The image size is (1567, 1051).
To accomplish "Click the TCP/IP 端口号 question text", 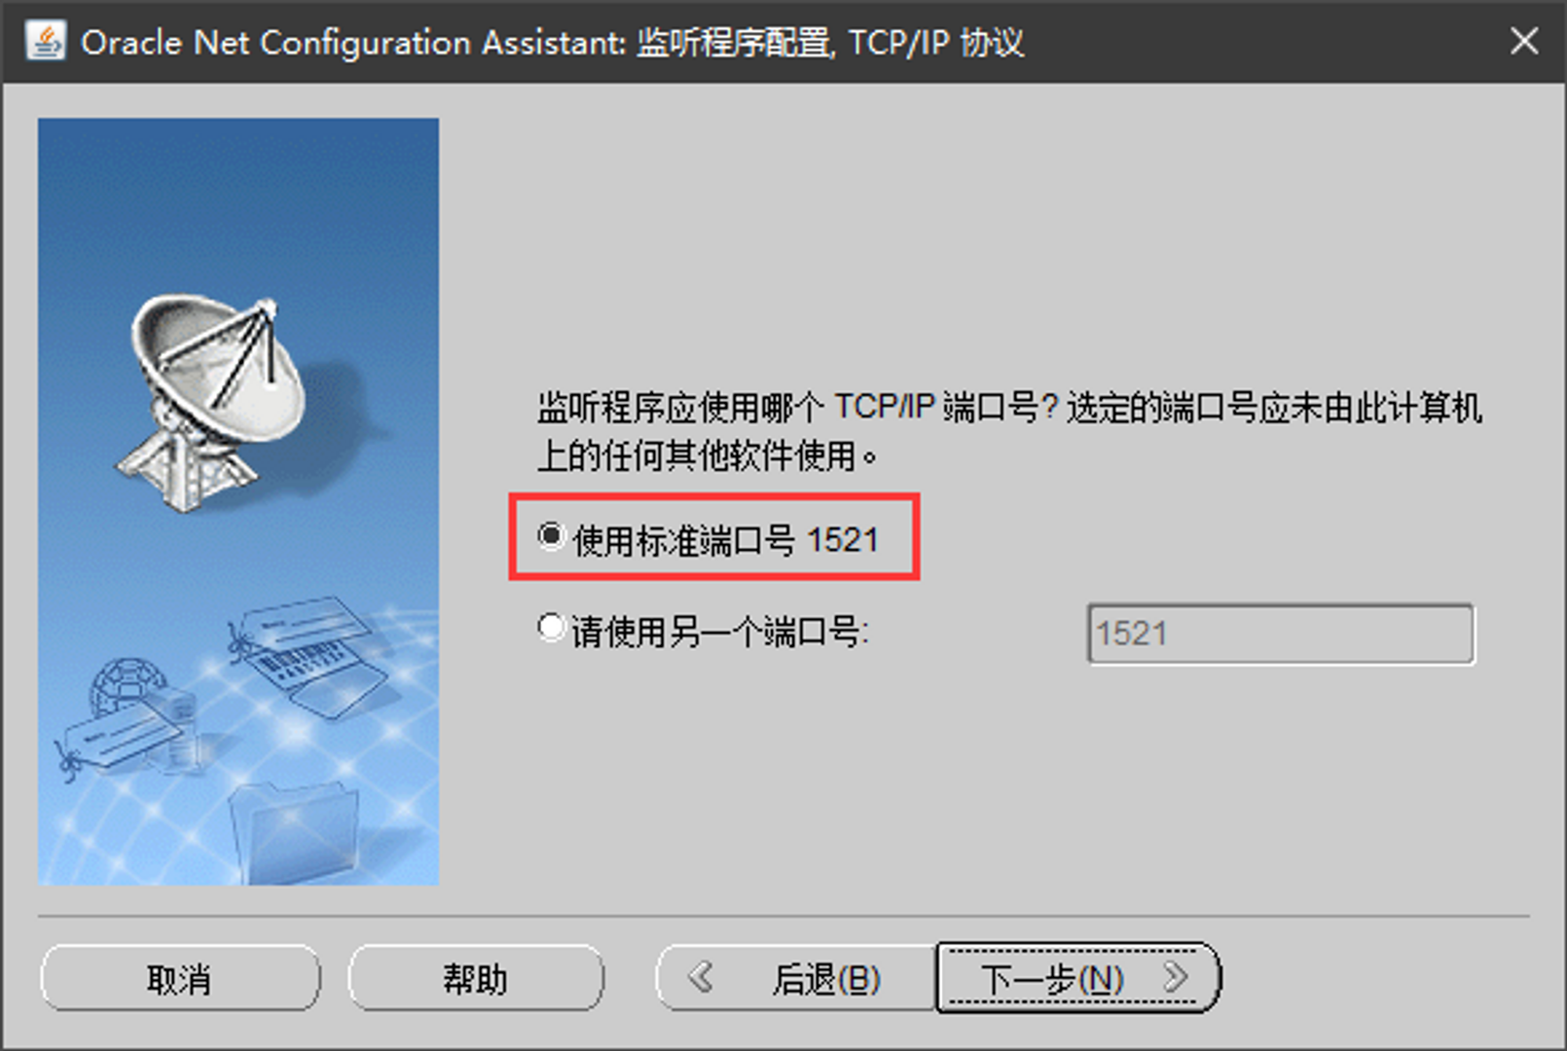I will (1009, 431).
